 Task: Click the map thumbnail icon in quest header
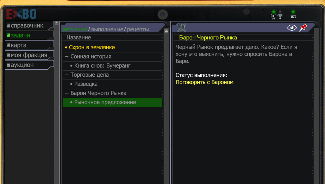click(x=181, y=27)
